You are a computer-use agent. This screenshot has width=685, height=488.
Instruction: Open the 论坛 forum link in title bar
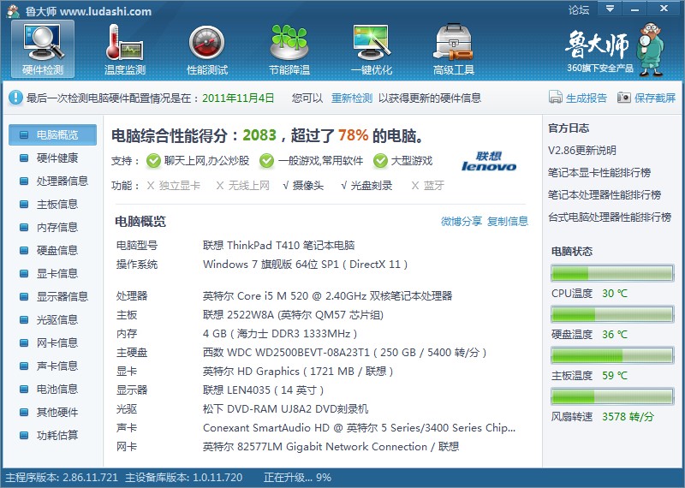pyautogui.click(x=579, y=10)
